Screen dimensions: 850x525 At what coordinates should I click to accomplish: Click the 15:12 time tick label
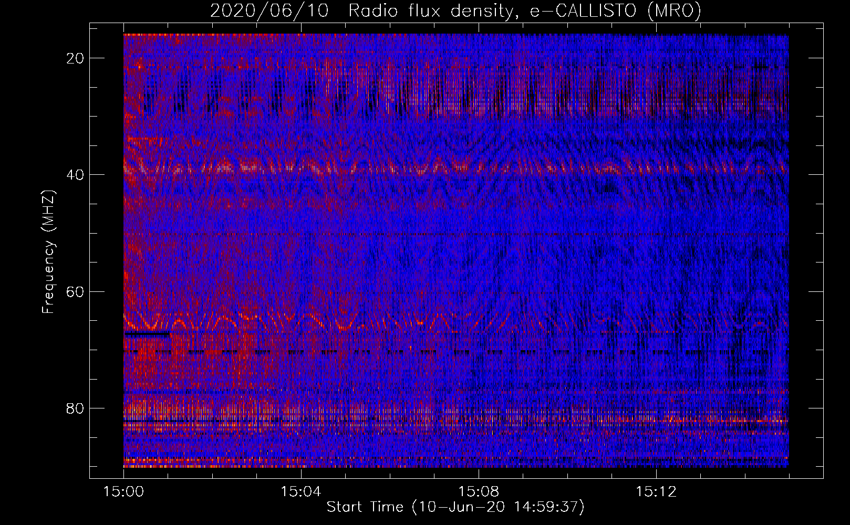[656, 492]
